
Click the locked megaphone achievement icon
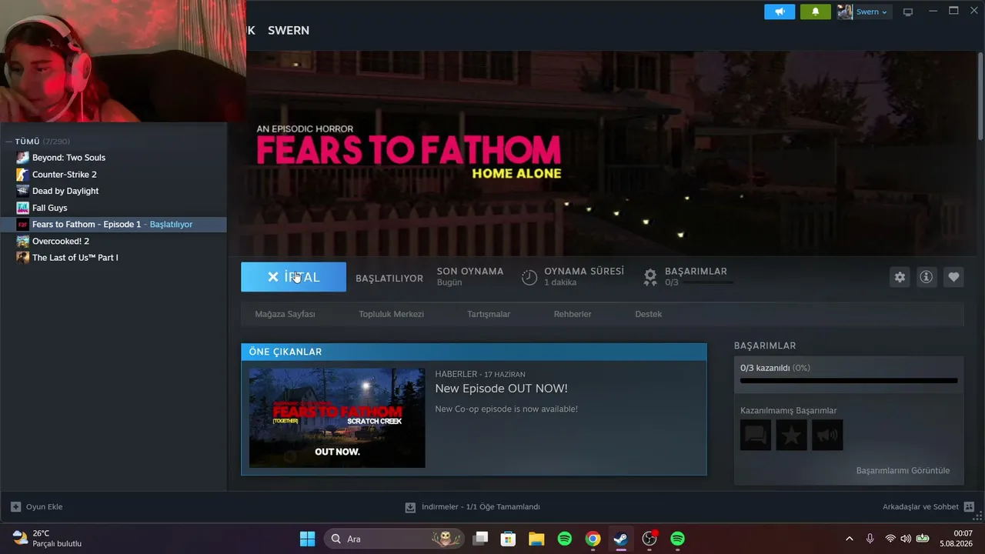point(828,436)
